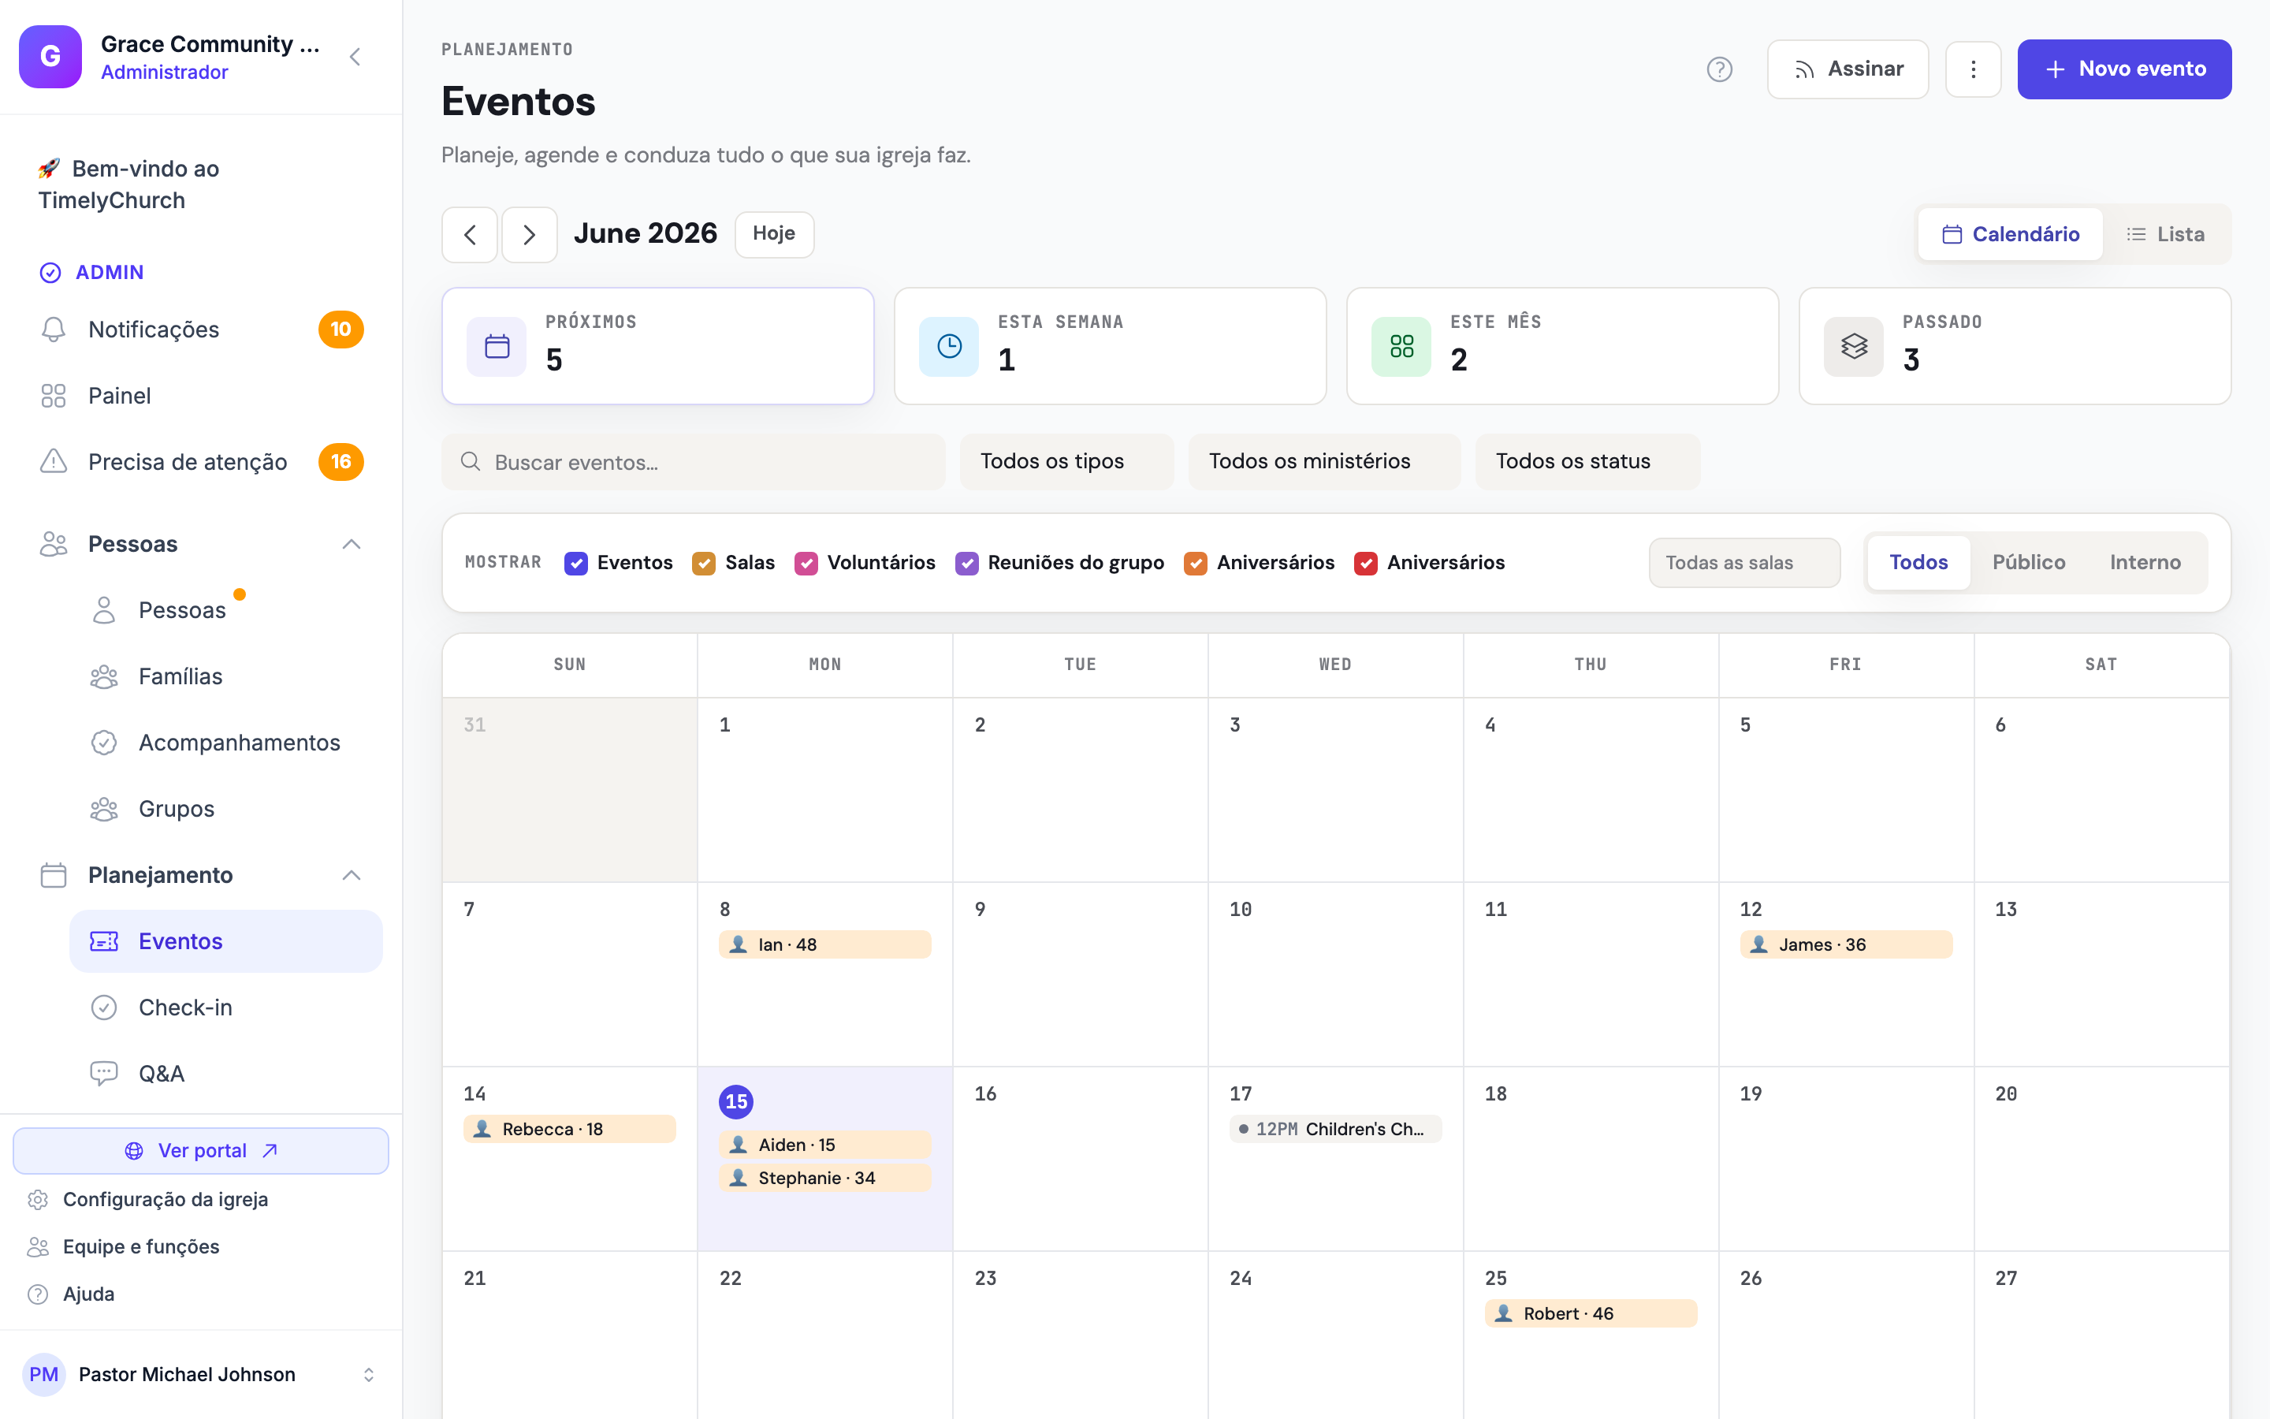Open the Robert · 46 birthday entry

coord(1591,1314)
